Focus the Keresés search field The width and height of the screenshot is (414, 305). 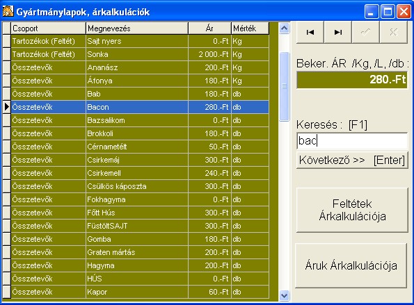point(352,141)
